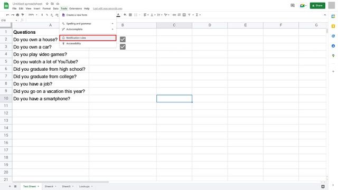Open the Lookups tab options arrow
Screen dimensions: 338x190
point(92,186)
